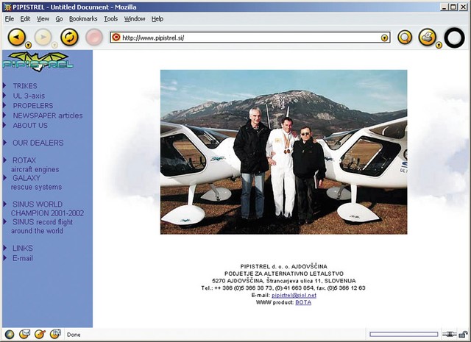Open SINUS record flight around the world

tap(42, 227)
